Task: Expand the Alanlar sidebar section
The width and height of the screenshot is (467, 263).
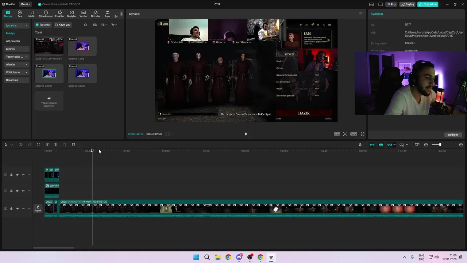Action: coord(16,64)
